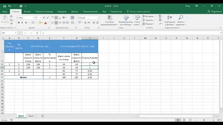The height and width of the screenshot is (125, 223).
Task: Open fill color dropdown arrow
Action: (x=43, y=23)
